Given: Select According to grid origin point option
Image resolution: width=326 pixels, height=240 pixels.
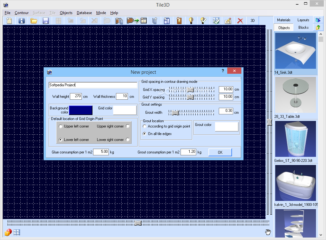Looking at the screenshot, I should point(145,126).
